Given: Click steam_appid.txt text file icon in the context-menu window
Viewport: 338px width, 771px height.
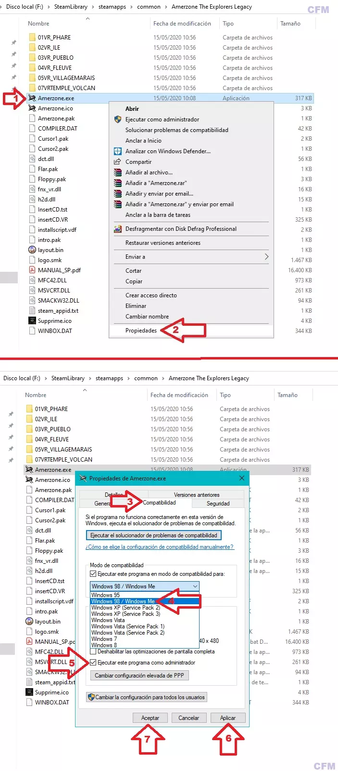Looking at the screenshot, I should tap(32, 310).
